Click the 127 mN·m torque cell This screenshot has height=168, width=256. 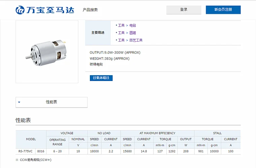pyautogui.click(x=160, y=151)
